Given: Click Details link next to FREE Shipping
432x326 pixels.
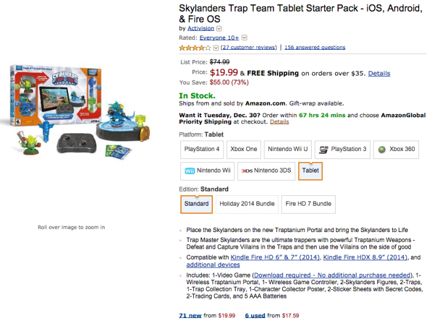Looking at the screenshot, I should pos(379,73).
